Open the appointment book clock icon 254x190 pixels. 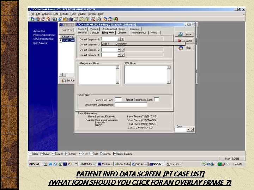click(48, 19)
